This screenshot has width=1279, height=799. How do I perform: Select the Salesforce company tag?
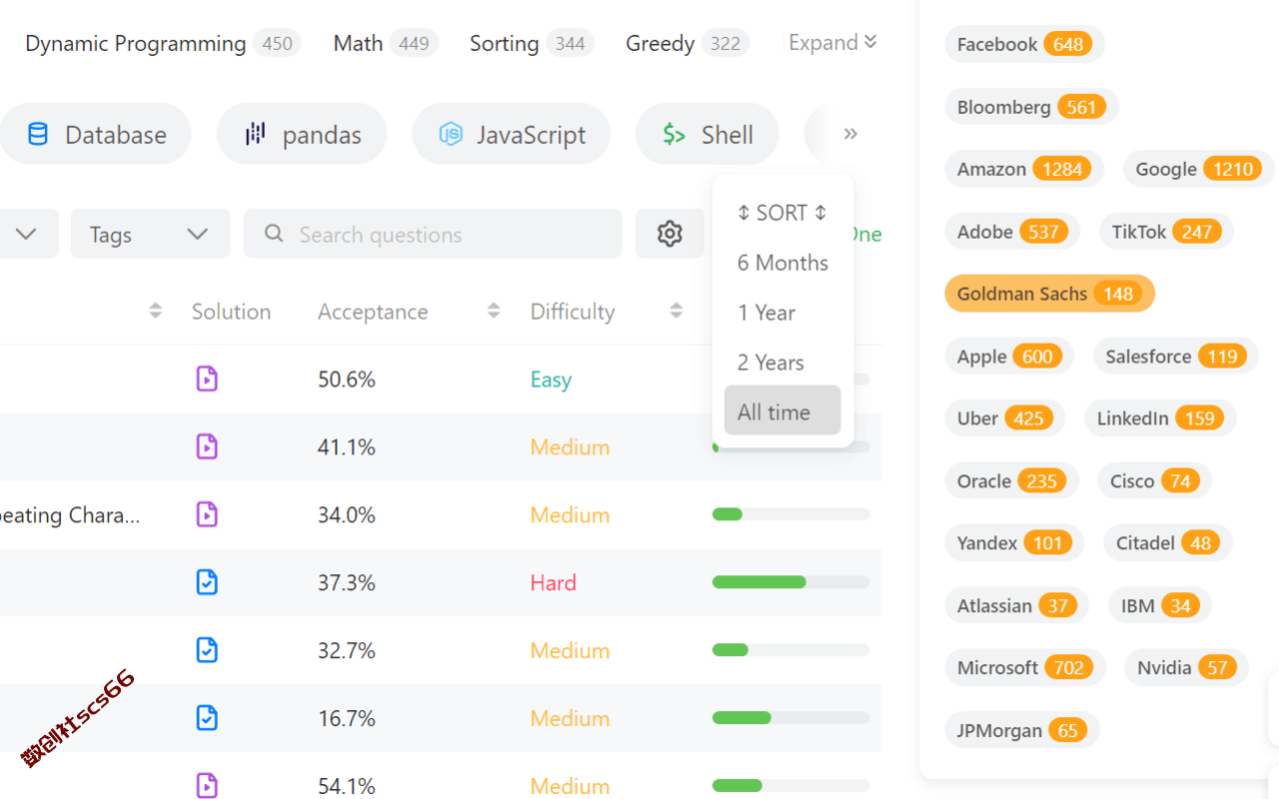pos(1175,357)
